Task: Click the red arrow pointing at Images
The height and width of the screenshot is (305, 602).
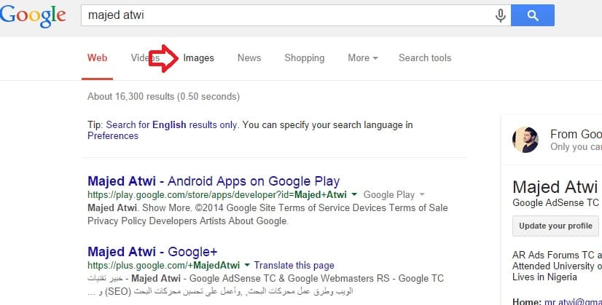Action: point(163,58)
